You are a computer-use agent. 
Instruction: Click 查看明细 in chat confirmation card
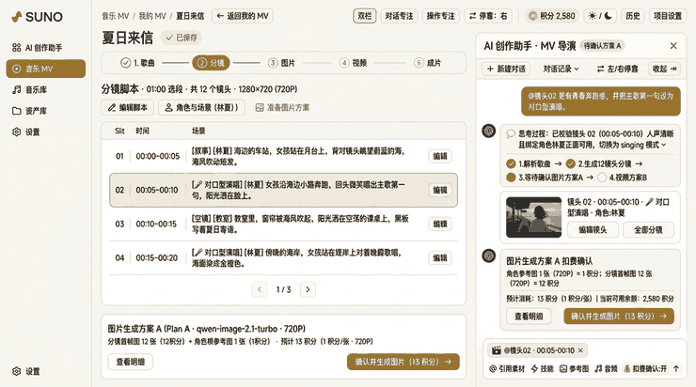coord(529,316)
